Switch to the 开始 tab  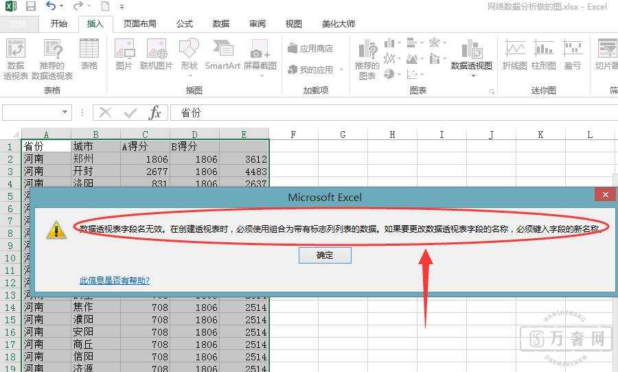[59, 23]
